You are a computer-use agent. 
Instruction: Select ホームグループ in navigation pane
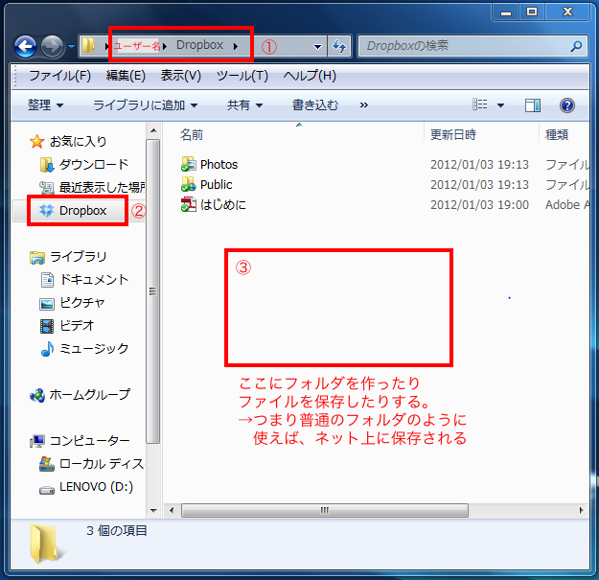click(x=90, y=395)
